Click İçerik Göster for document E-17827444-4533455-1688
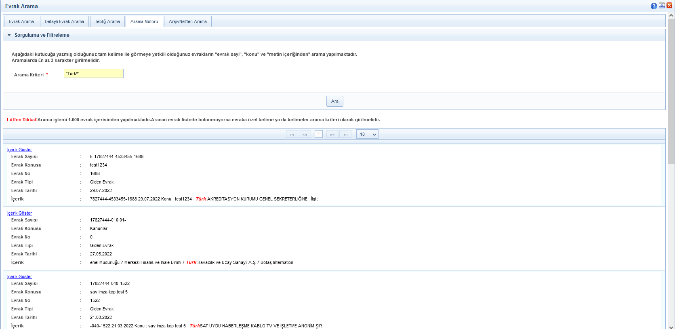This screenshot has height=329, width=675. (19, 150)
